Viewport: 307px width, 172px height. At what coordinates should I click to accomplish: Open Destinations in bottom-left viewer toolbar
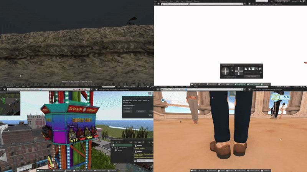[x=59, y=170]
